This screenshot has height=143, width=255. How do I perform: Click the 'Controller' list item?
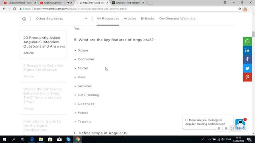point(86,59)
